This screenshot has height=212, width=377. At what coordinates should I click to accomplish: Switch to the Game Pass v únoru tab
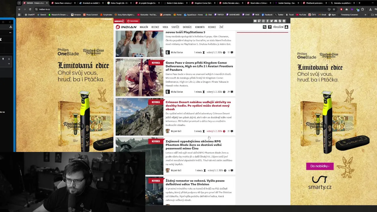tap(63, 3)
